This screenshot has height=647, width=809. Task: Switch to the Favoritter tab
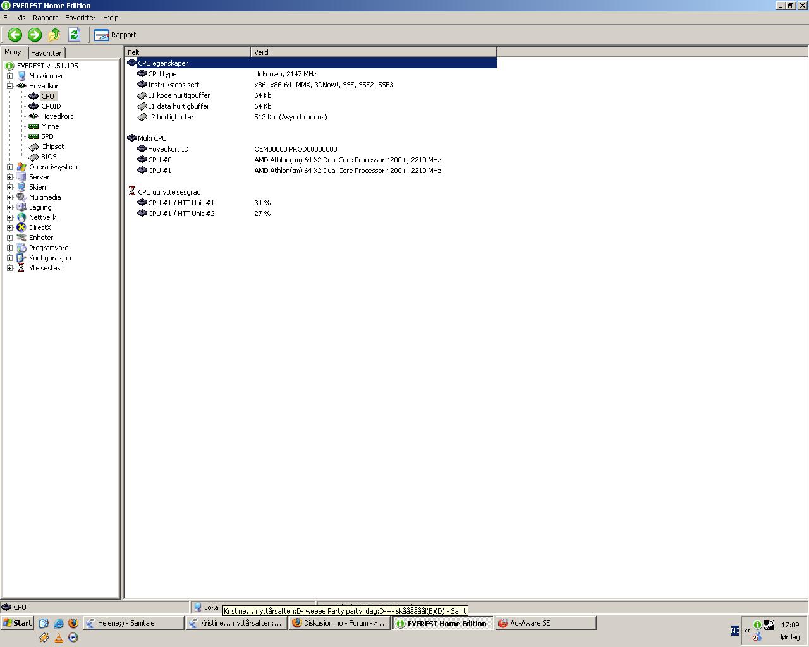46,53
